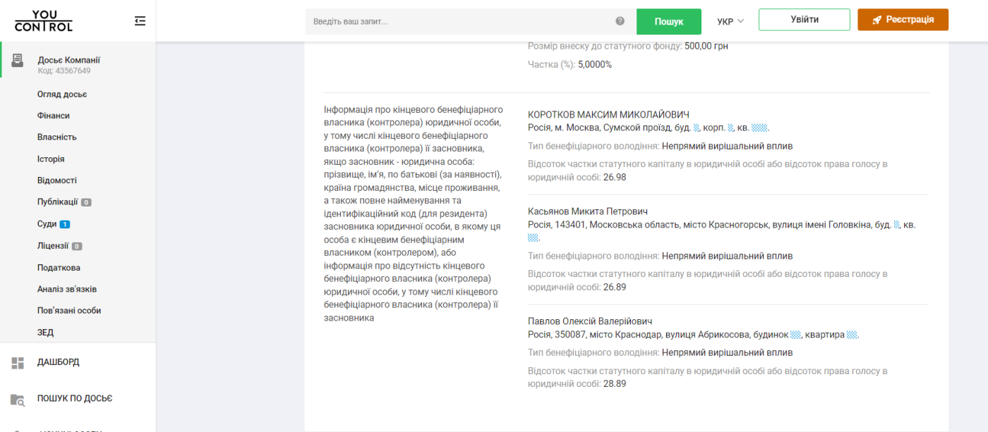988x432 pixels.
Task: Select Податкова menu item
Action: pos(59,268)
